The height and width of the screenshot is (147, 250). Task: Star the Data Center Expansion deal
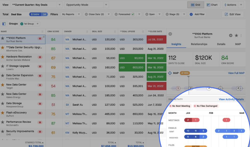3,75
